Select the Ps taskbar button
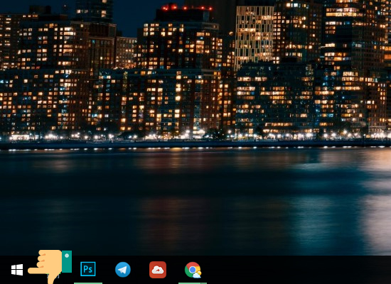Image resolution: width=391 pixels, height=284 pixels. (88, 269)
